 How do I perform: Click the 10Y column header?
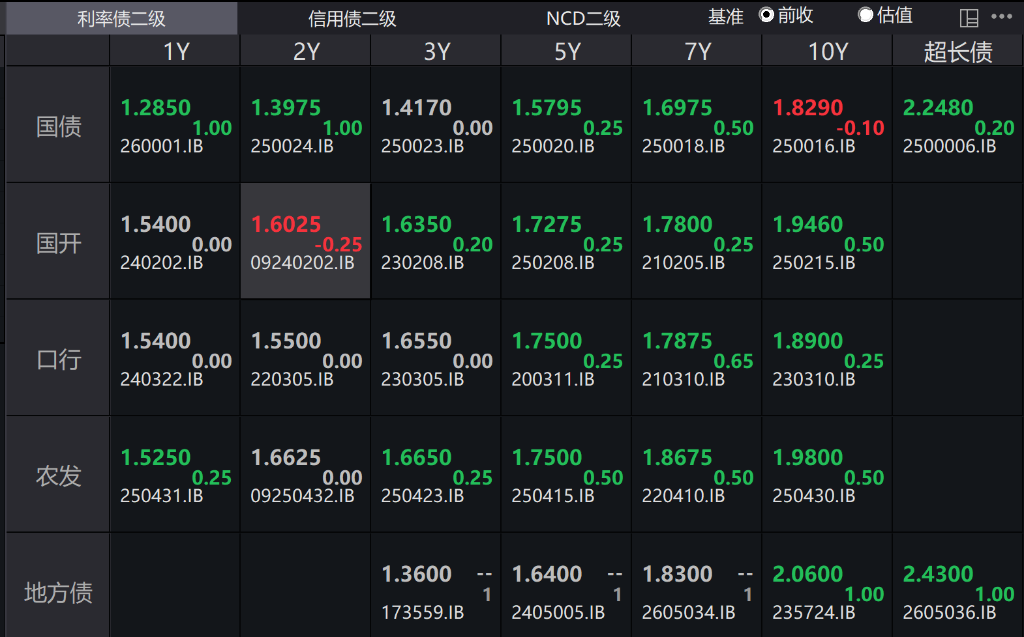827,51
